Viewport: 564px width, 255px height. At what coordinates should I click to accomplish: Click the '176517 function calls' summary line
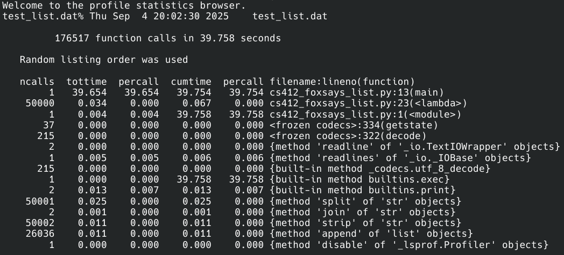[x=168, y=38]
